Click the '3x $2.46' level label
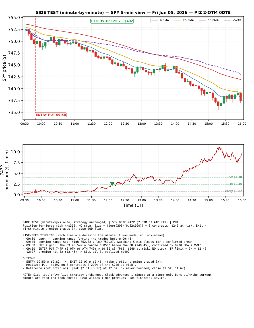The image size is (254, 328). [x=236, y=184]
